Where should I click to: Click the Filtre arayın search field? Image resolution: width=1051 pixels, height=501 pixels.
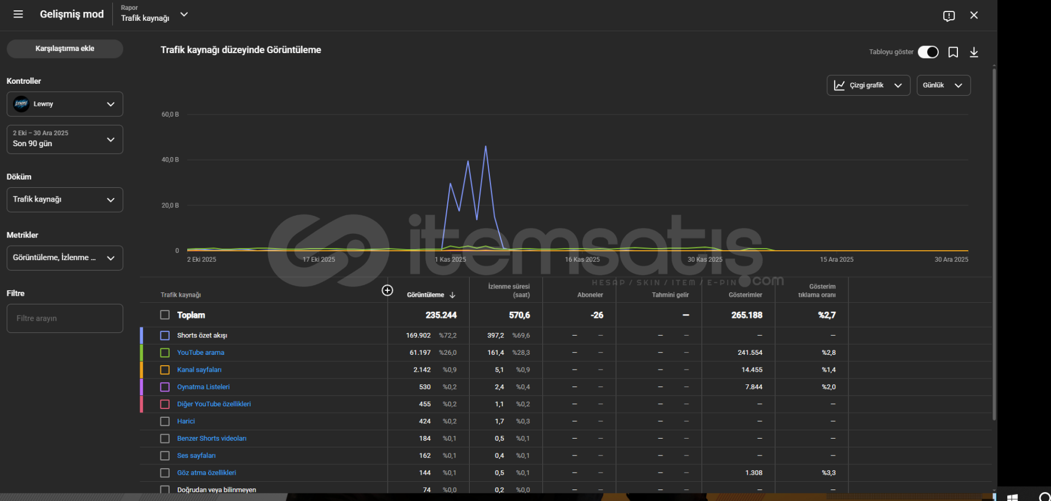point(65,319)
